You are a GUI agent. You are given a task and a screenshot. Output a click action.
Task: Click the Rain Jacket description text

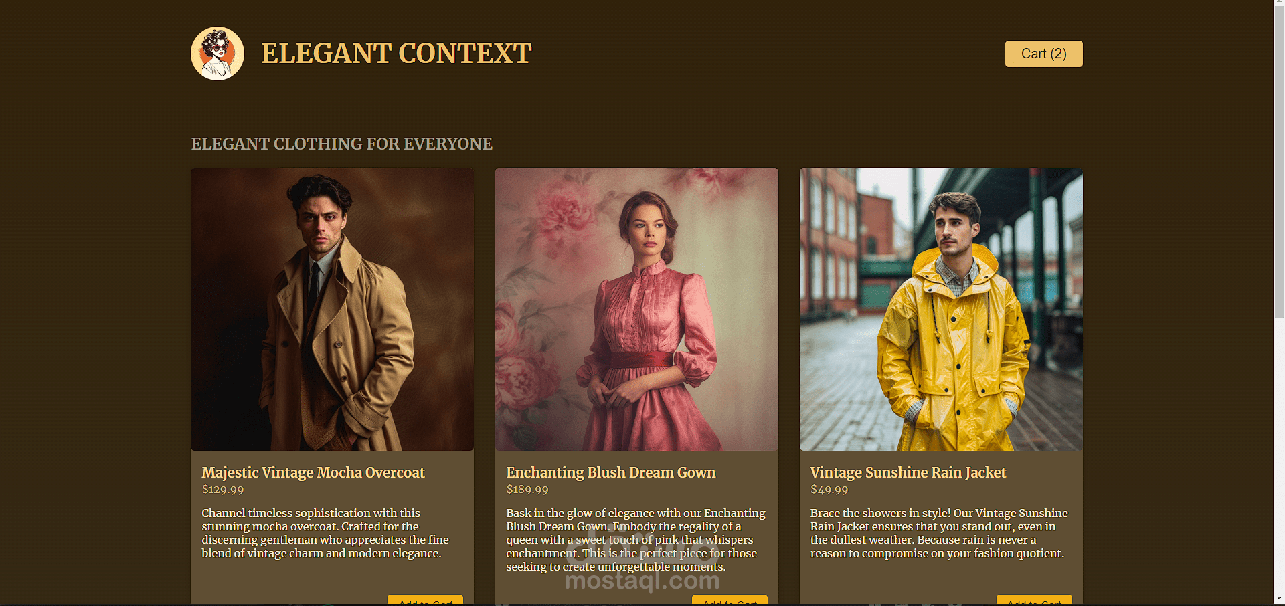click(939, 533)
